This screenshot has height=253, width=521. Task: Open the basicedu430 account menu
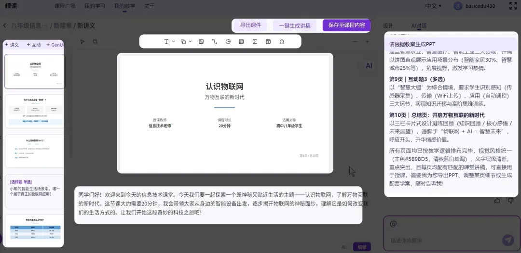pyautogui.click(x=480, y=6)
